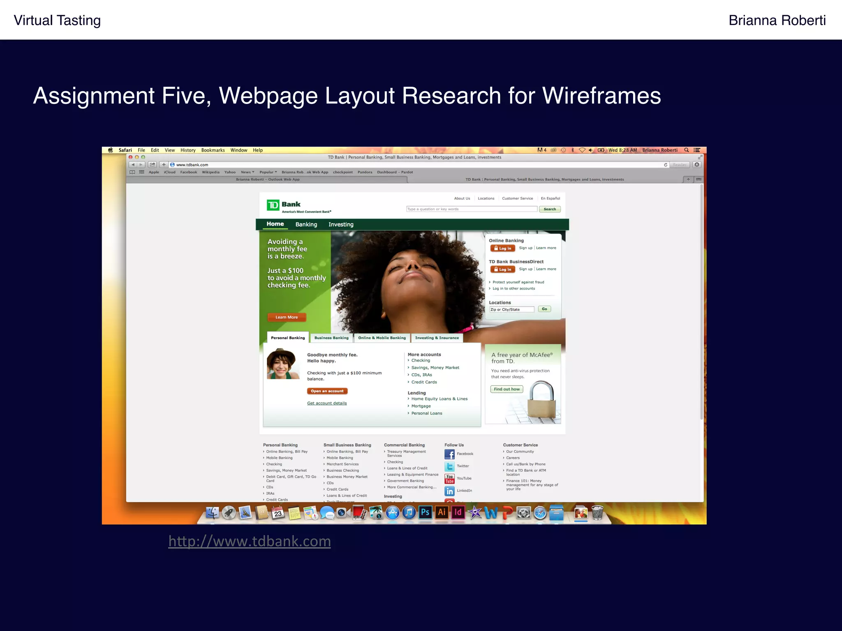Click the Go button under Locations
Image resolution: width=842 pixels, height=631 pixels.
tap(544, 309)
